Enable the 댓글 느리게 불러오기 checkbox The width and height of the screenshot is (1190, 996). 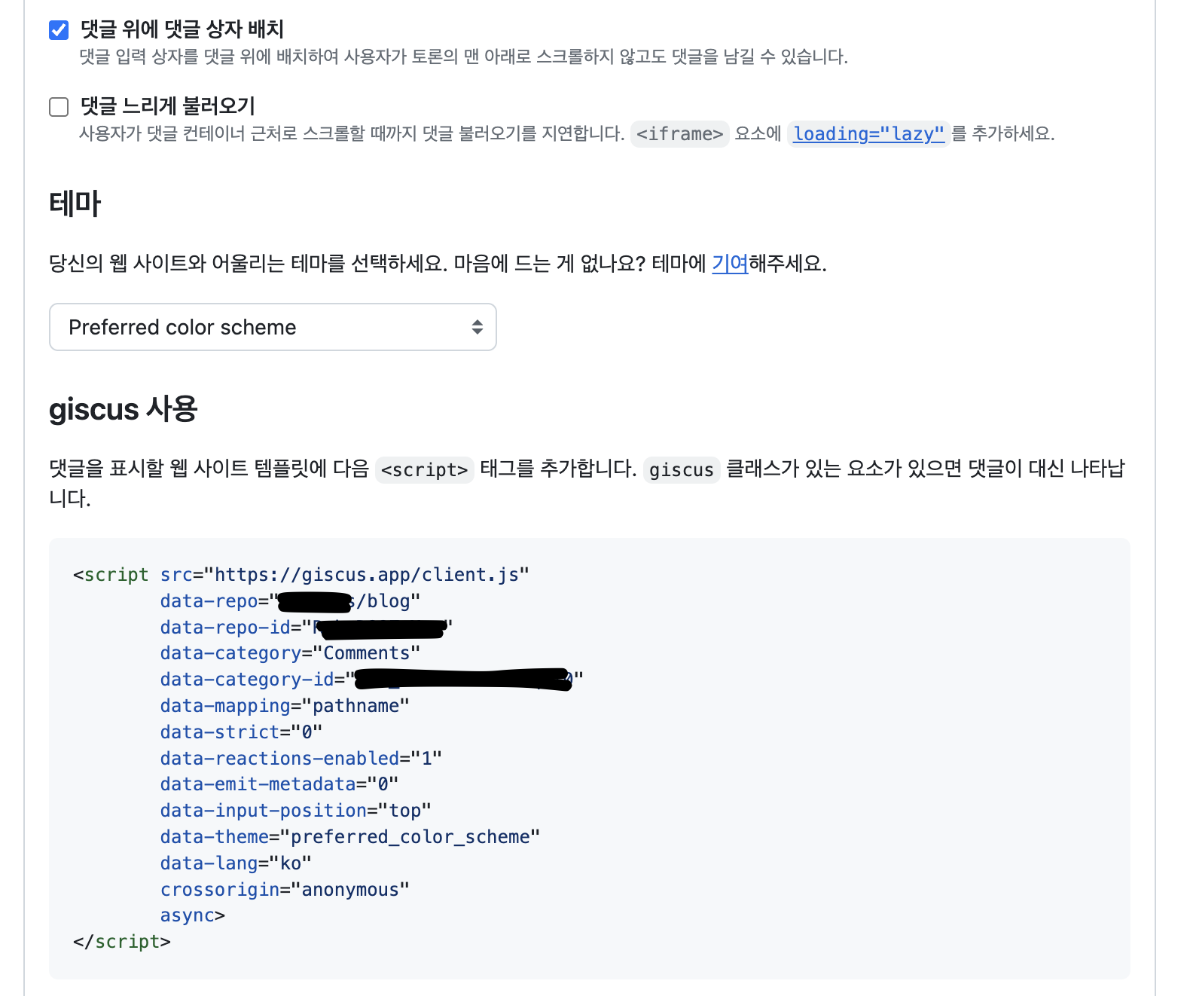pyautogui.click(x=59, y=107)
